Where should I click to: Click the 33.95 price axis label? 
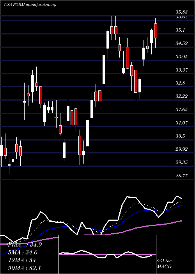tap(181, 56)
